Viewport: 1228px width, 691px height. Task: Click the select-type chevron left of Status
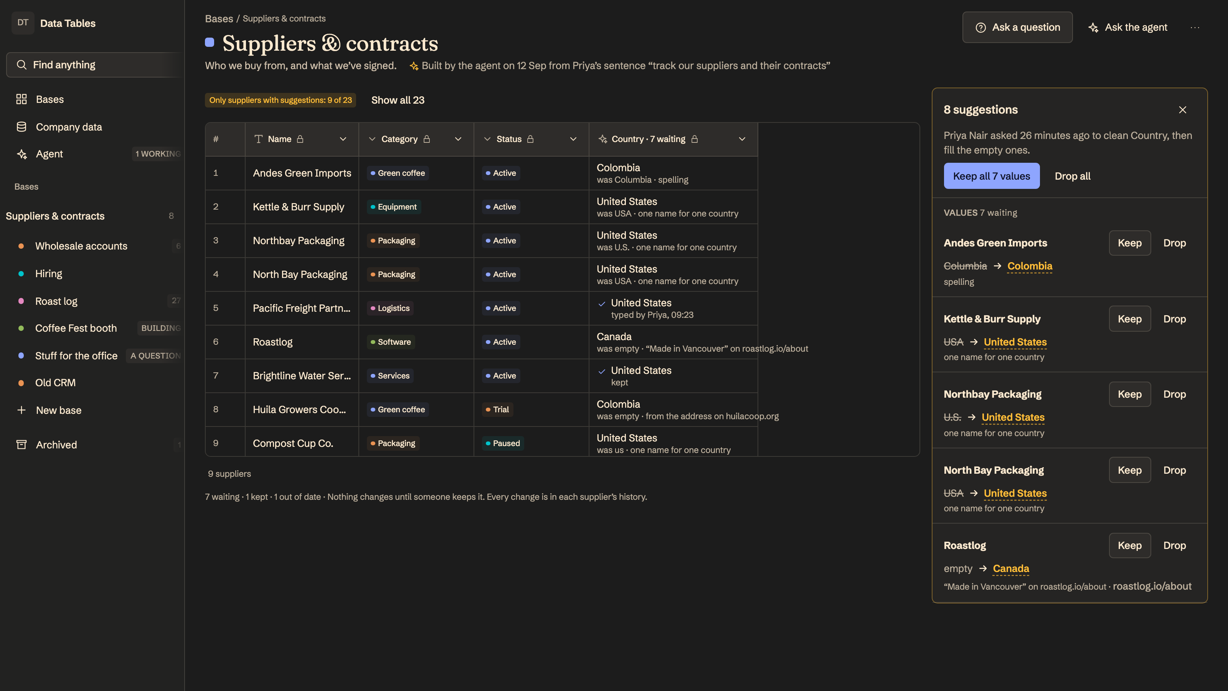(487, 139)
